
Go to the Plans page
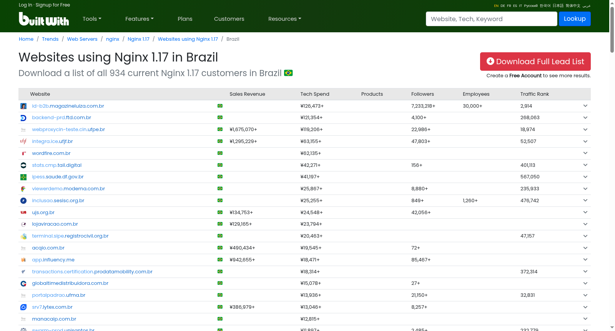click(x=185, y=19)
